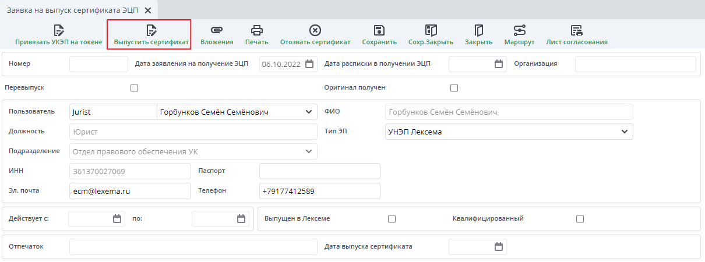Screen dimensions: 705x262
Task: Click 'Отозвать сертификат' revoke icon
Action: pos(315,30)
